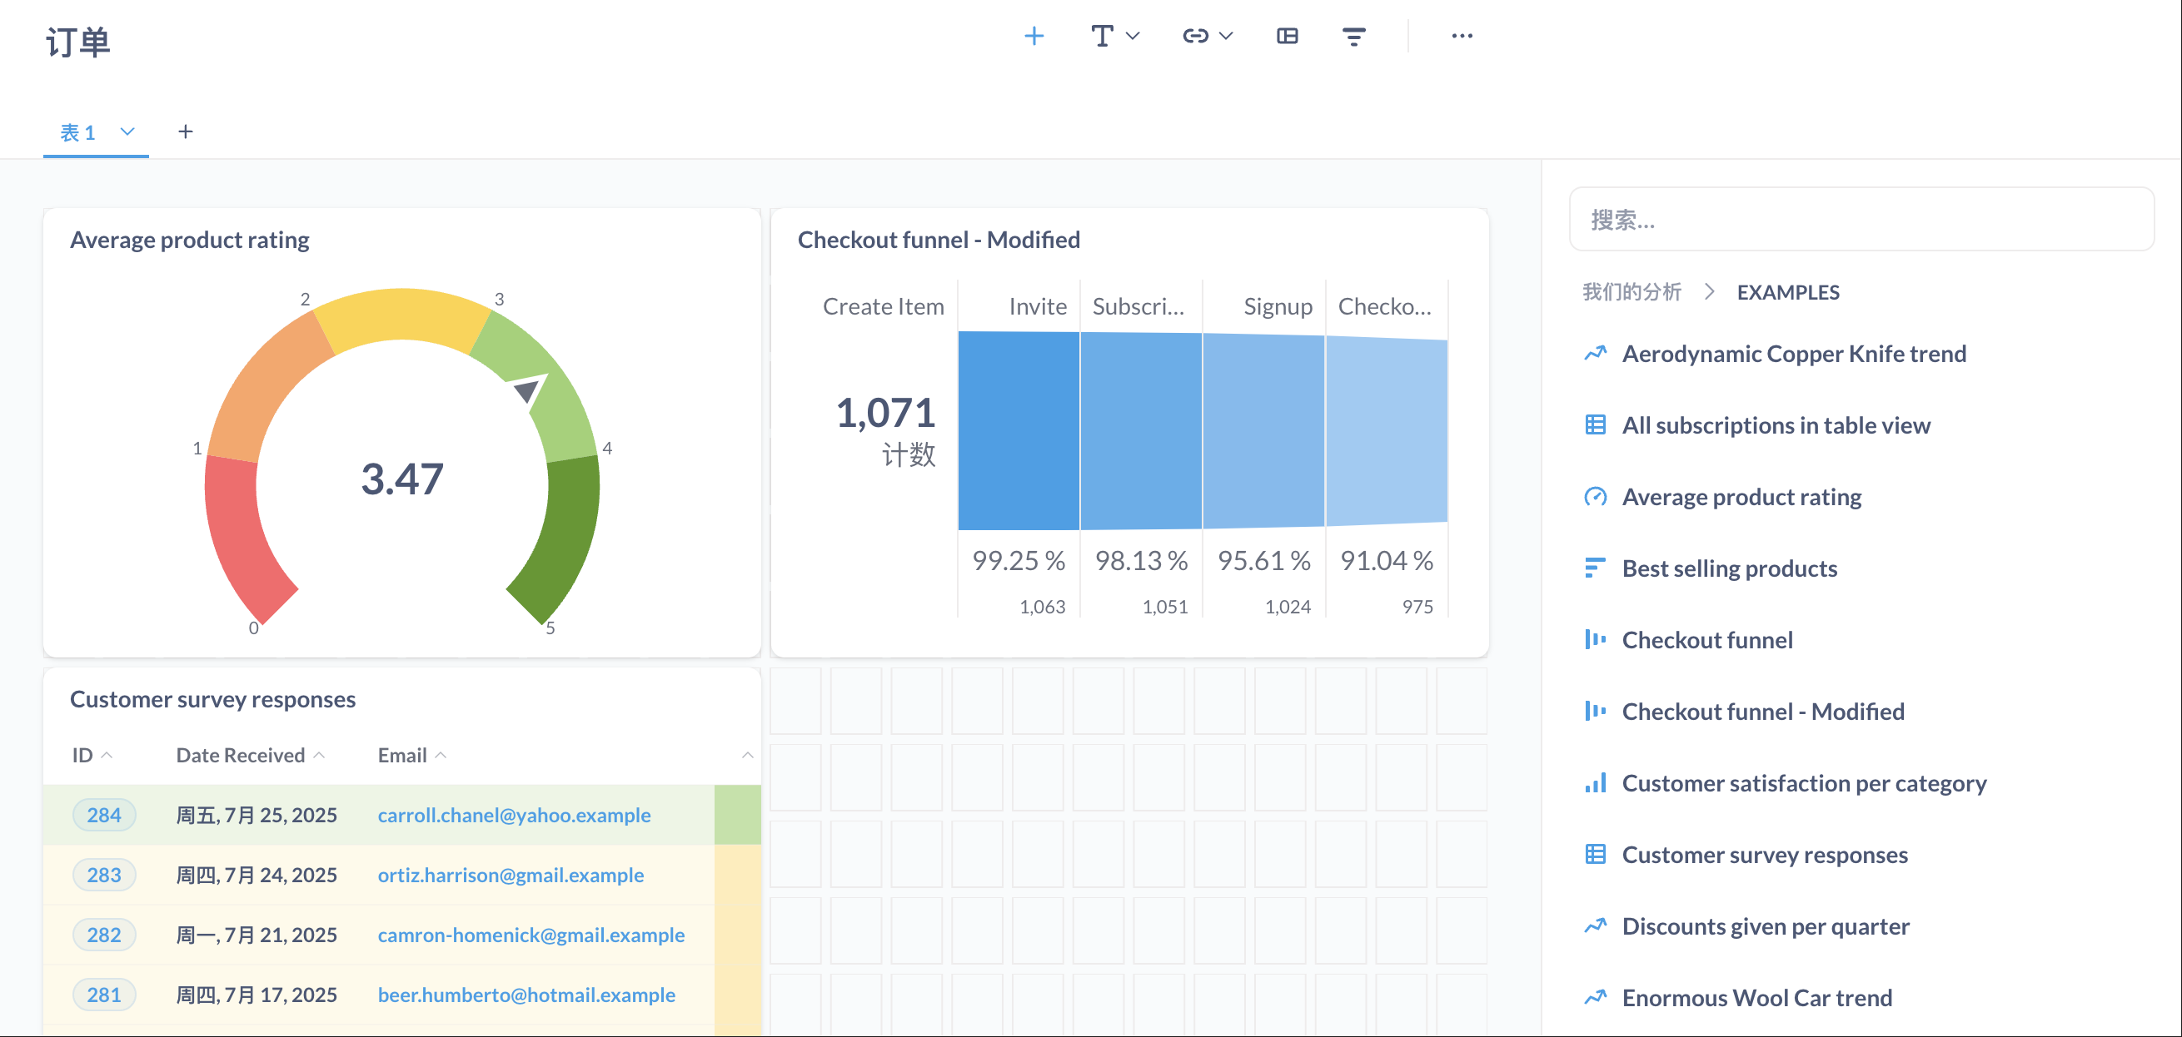
Task: Add a new tab with plus button
Action: 186,132
